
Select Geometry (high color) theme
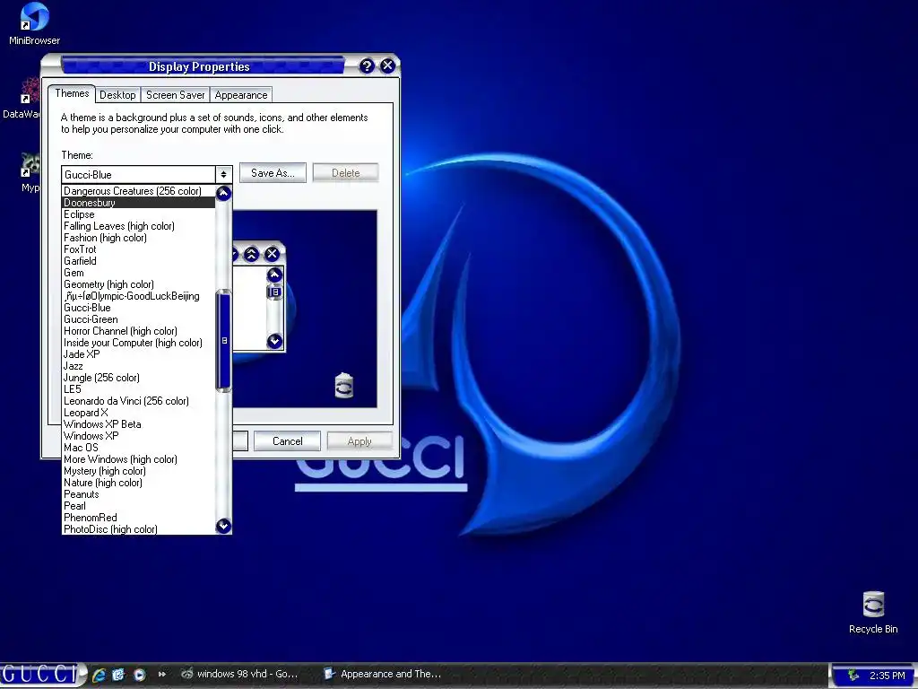139,284
